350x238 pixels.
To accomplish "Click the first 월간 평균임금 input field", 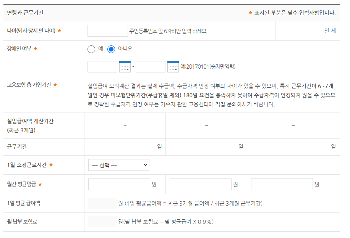I will 119,184.
